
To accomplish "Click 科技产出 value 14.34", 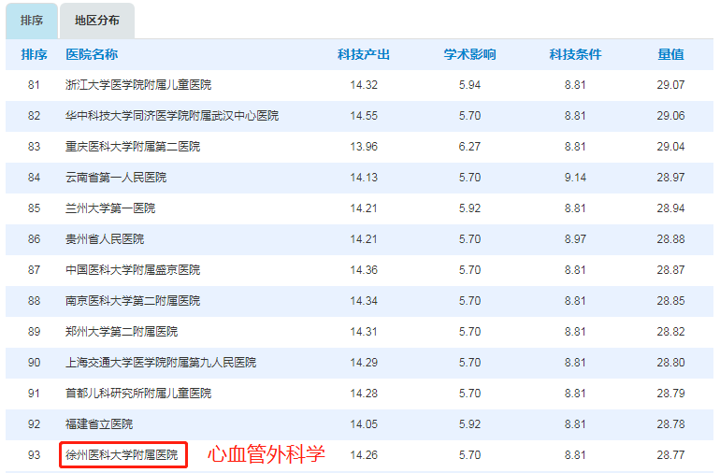I will click(x=364, y=301).
